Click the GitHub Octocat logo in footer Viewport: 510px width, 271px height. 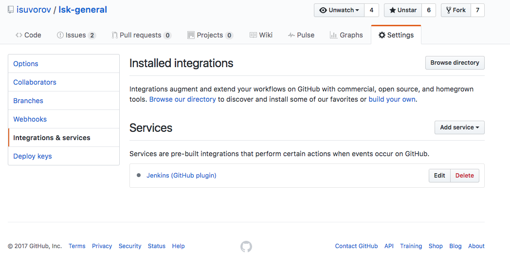(246, 247)
